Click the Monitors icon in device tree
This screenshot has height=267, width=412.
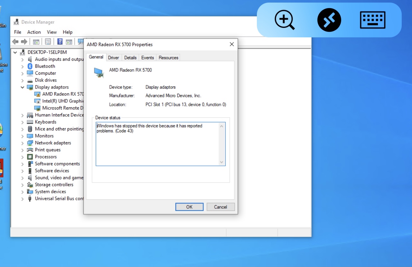pyautogui.click(x=30, y=136)
